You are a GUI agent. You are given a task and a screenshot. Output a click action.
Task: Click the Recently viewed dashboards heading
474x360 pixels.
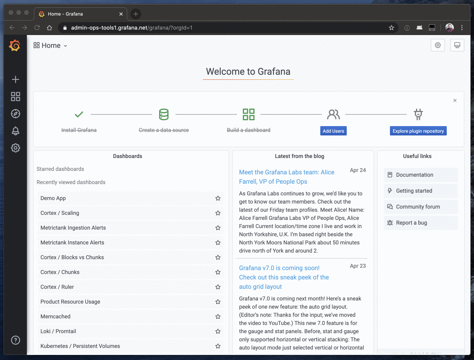coord(71,182)
